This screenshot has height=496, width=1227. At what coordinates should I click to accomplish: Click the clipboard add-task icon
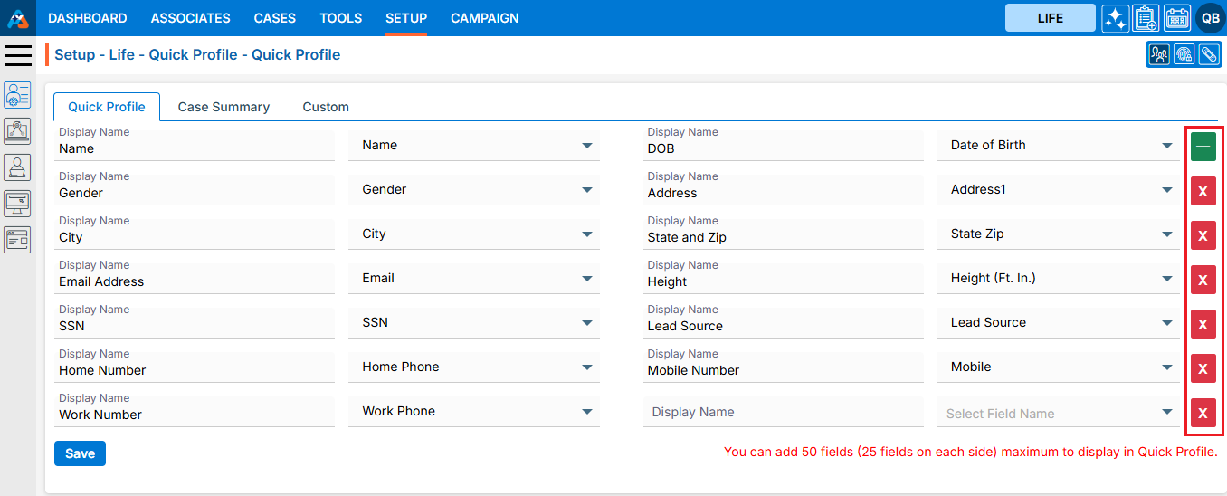point(1146,18)
